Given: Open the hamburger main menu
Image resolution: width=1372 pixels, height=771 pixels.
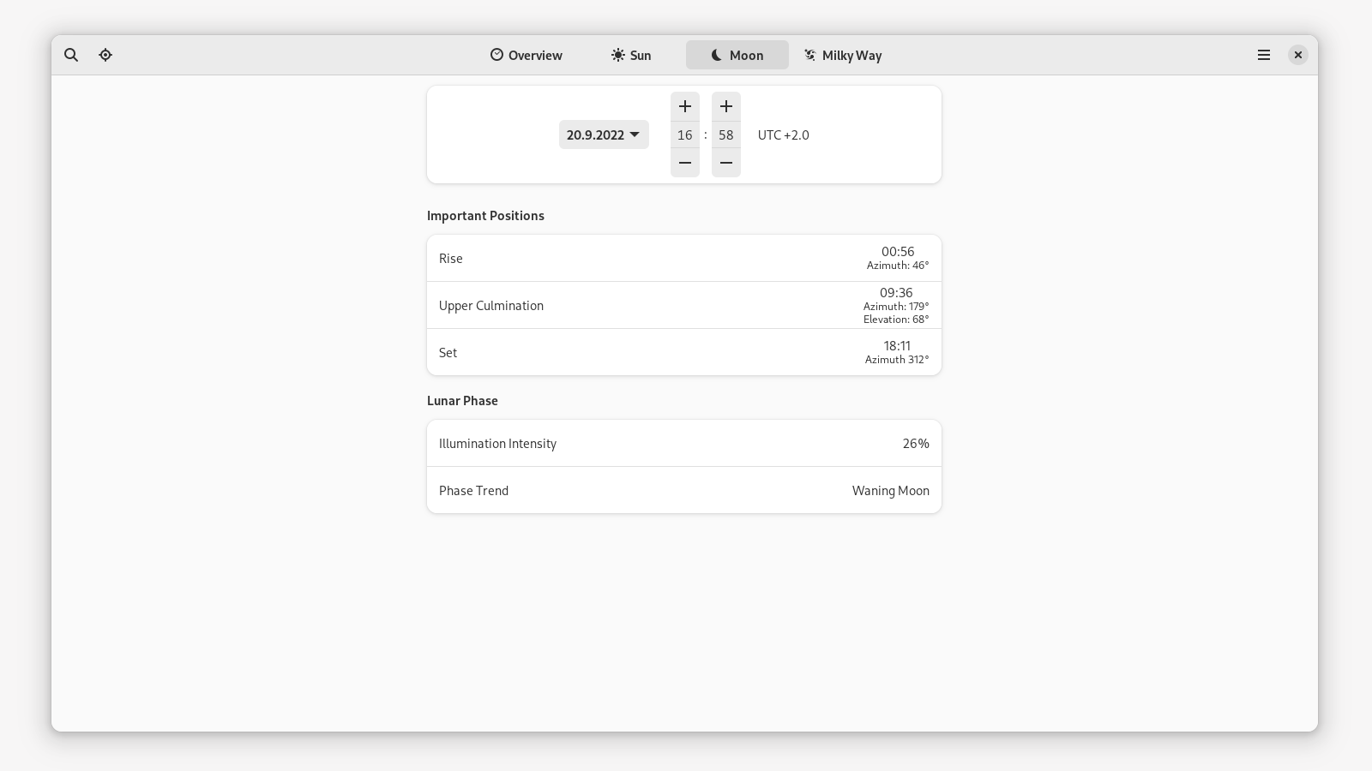Looking at the screenshot, I should [1263, 55].
